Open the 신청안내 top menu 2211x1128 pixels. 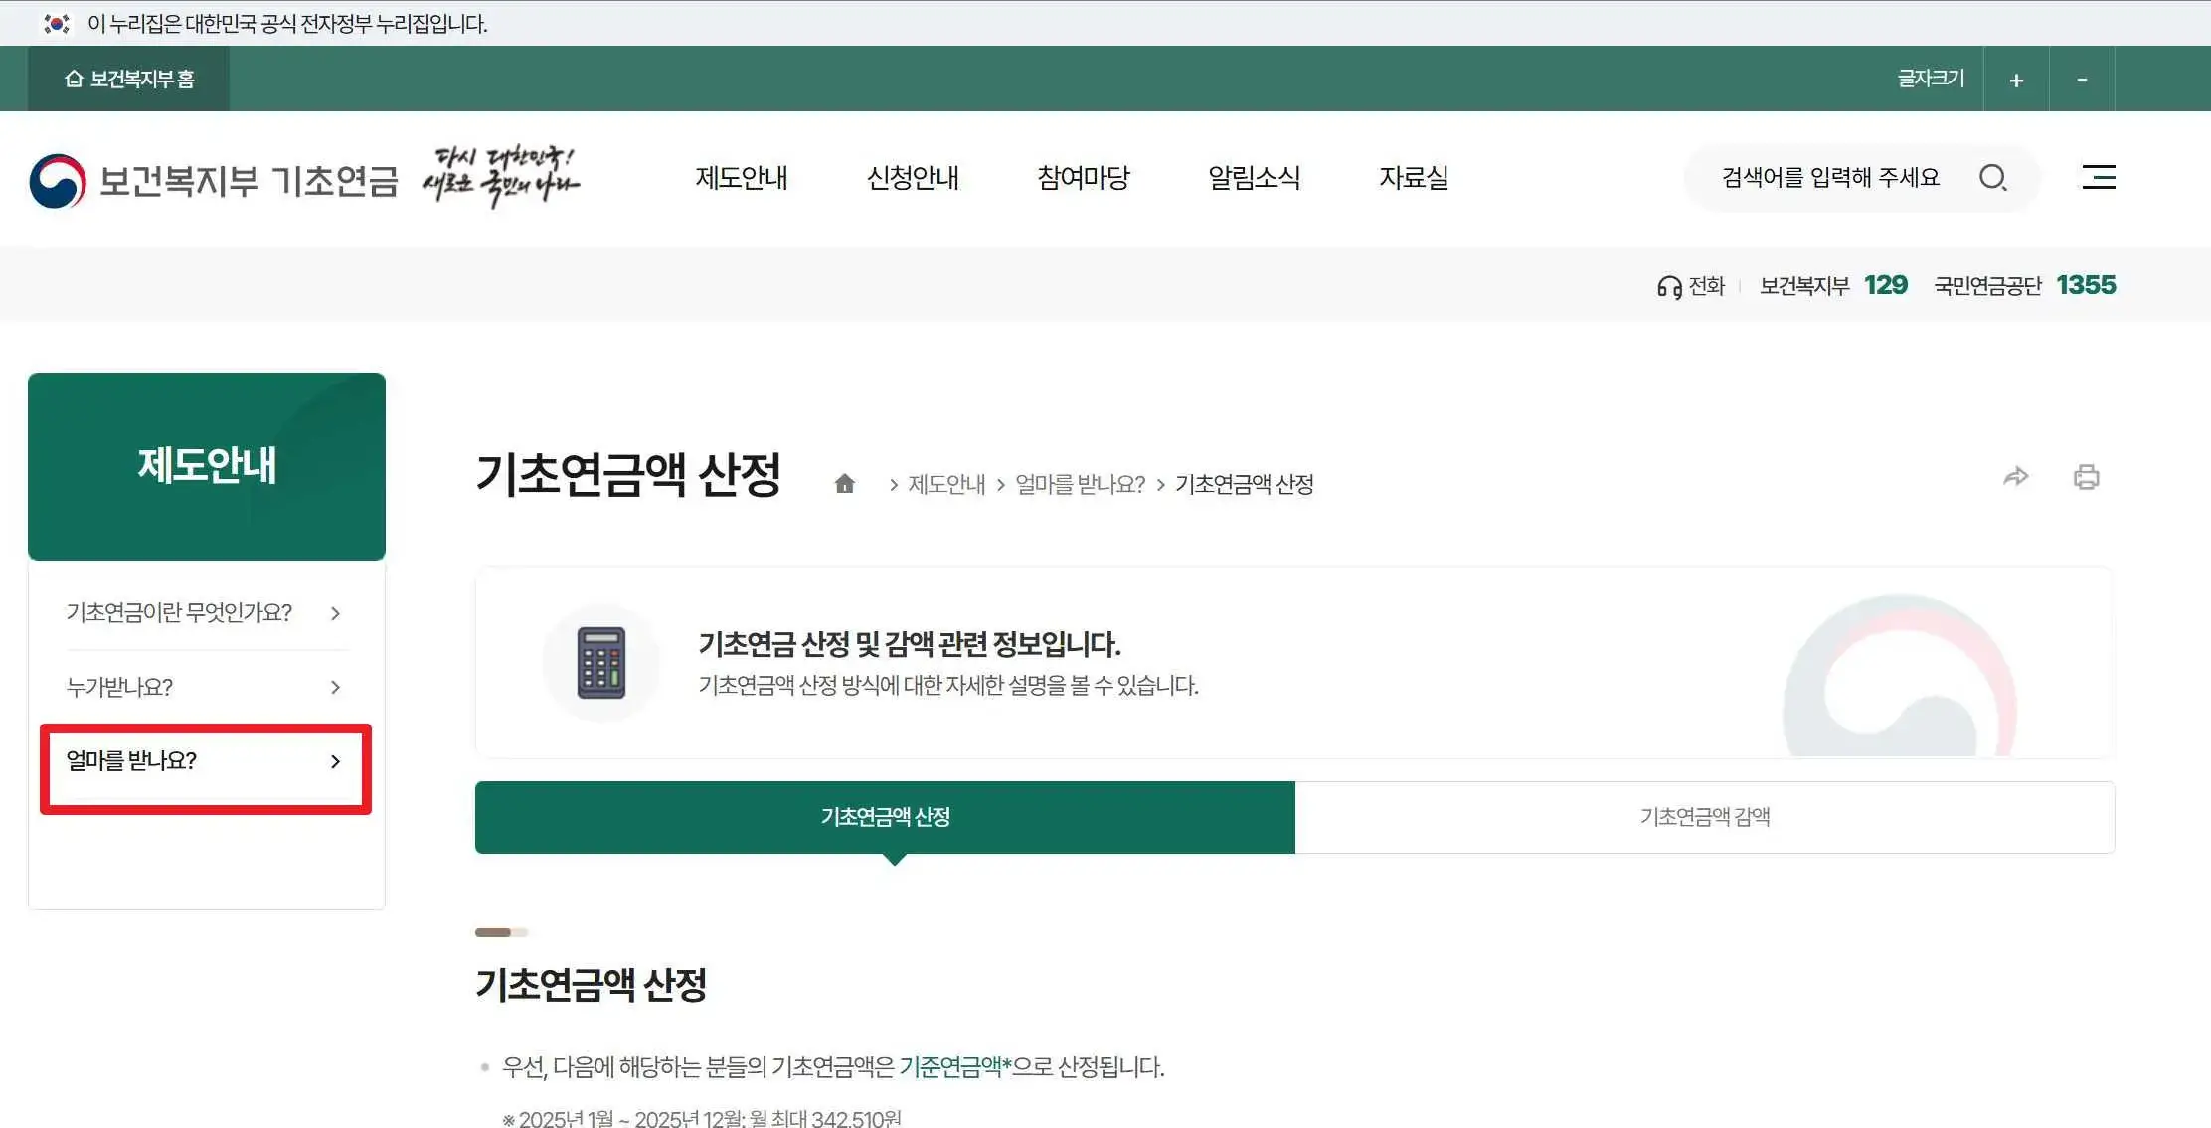(912, 178)
